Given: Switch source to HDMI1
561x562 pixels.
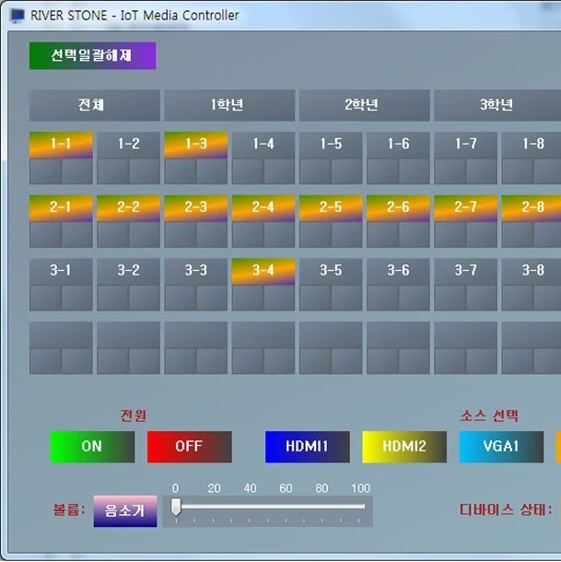Looking at the screenshot, I should click(307, 447).
